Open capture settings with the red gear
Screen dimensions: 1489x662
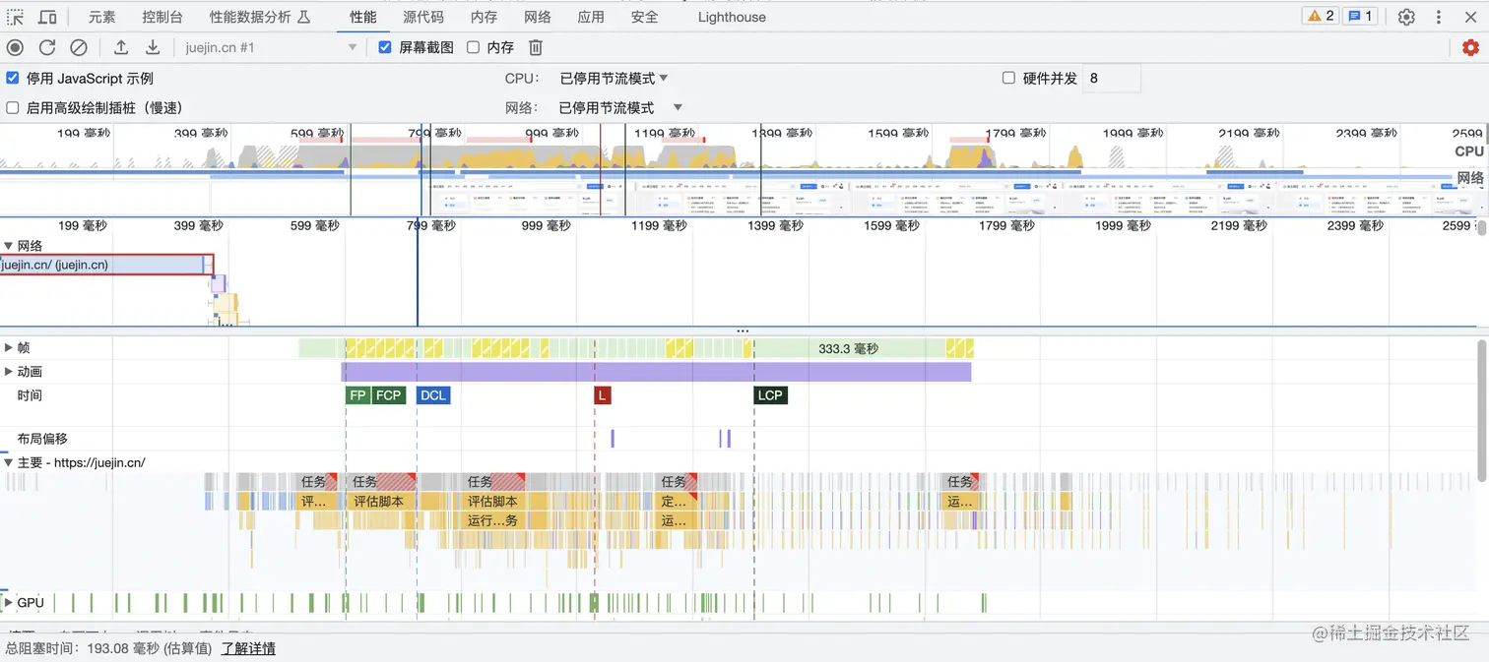(1471, 46)
